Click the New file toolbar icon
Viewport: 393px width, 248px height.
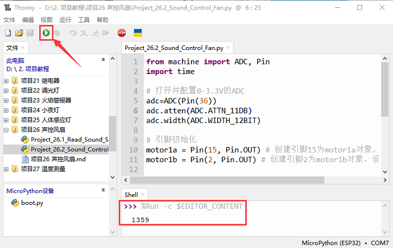tap(8, 33)
